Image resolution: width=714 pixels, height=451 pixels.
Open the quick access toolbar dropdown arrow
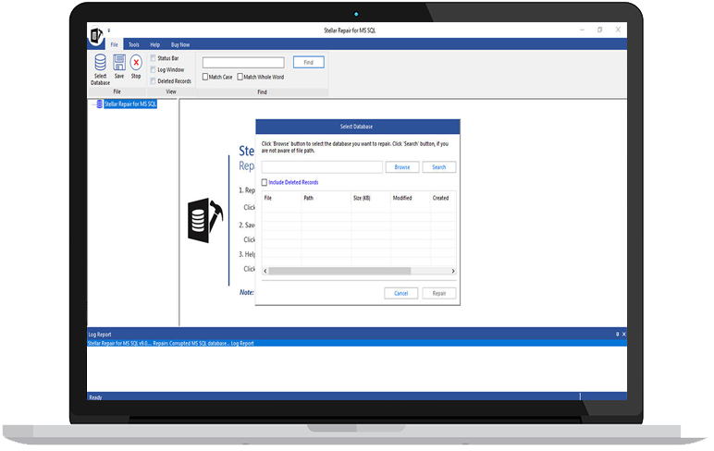tap(109, 30)
